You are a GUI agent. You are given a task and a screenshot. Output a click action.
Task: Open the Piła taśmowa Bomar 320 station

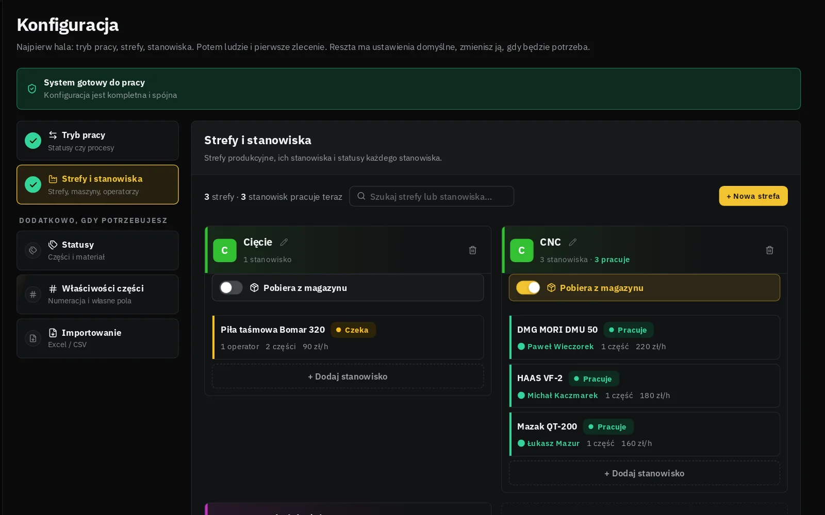348,337
